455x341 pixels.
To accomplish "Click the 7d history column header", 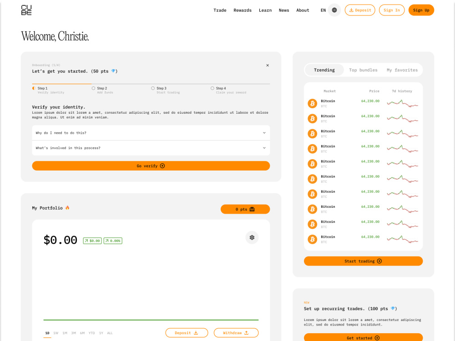I will [402, 91].
